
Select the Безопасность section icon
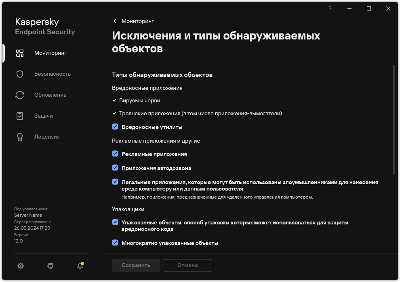[19, 74]
